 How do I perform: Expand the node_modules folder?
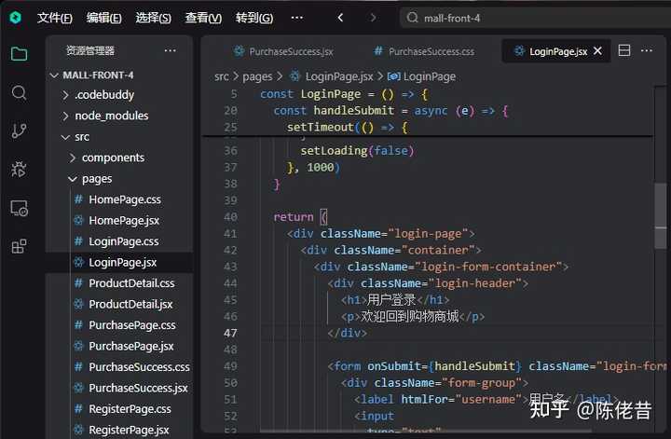tap(111, 116)
